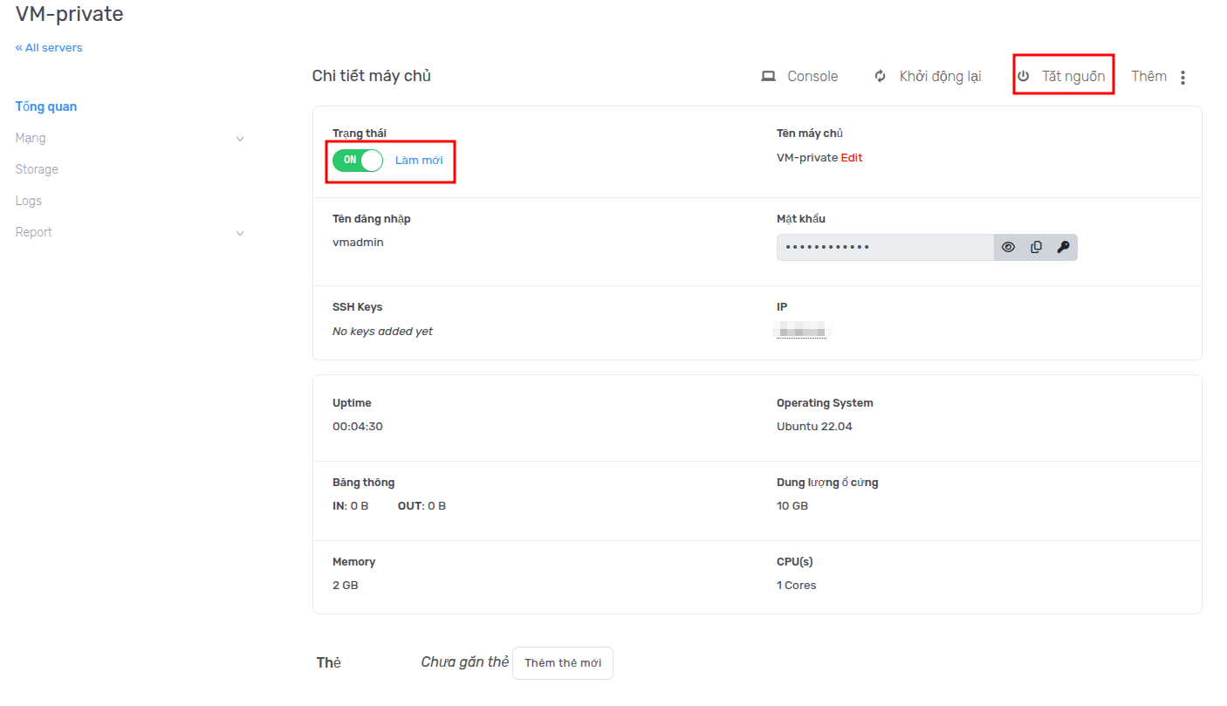Click the blurred IP address value
This screenshot has width=1227, height=706.
click(x=801, y=331)
